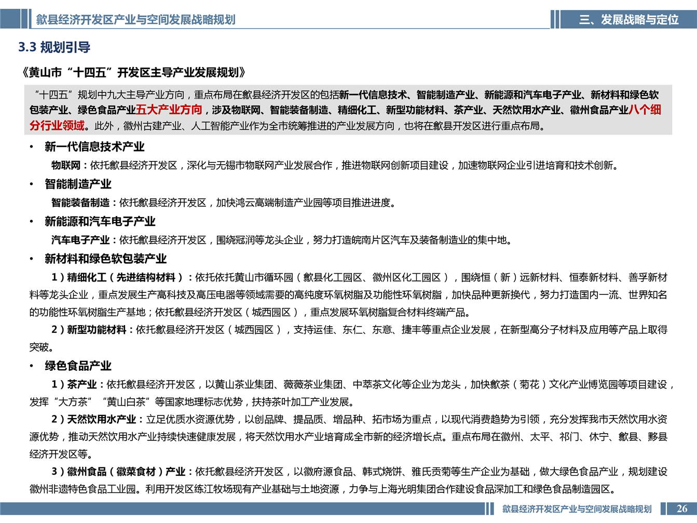
Task: Click bold label 1）茶产业
Action: click(x=74, y=384)
